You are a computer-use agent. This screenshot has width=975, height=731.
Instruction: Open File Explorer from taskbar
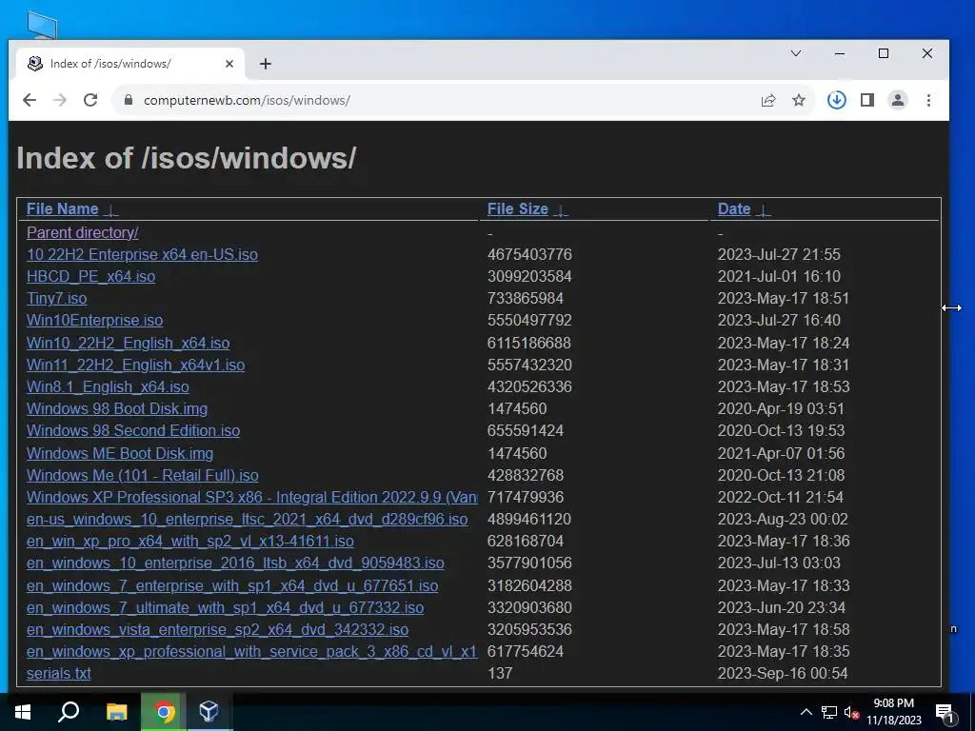pyautogui.click(x=116, y=712)
